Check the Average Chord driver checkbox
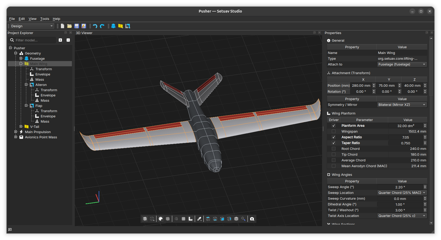Image resolution: width=441 pixels, height=240 pixels. (334, 160)
